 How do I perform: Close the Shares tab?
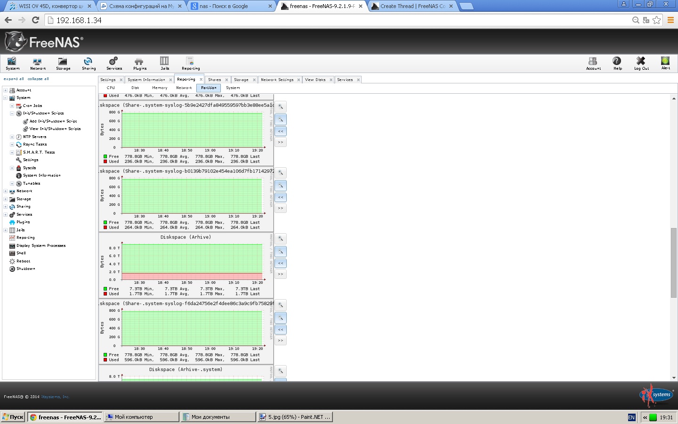[x=226, y=80]
